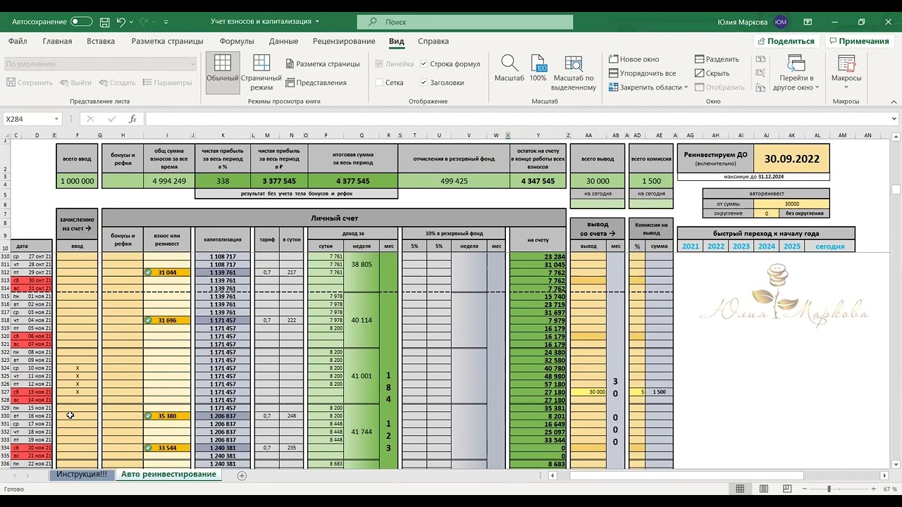Enable the Сетка gridlines checkbox

(380, 82)
